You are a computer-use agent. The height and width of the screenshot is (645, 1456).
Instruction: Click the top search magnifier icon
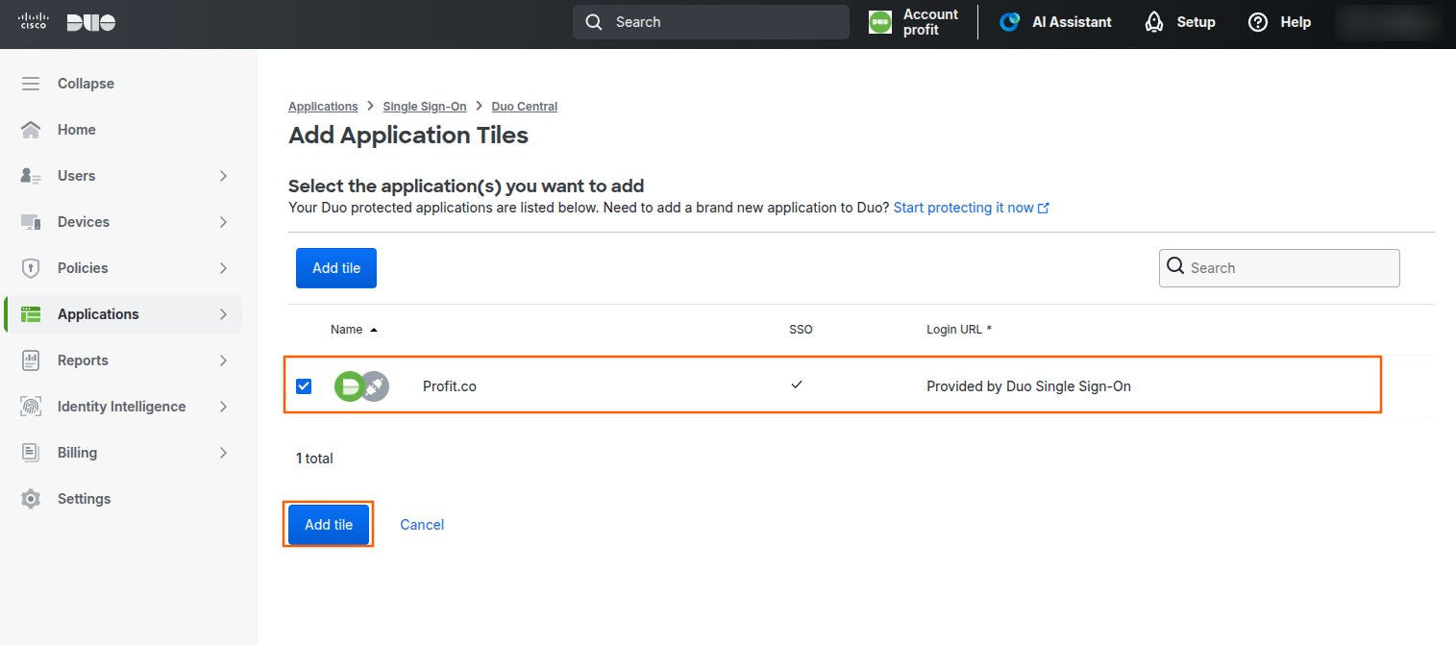(594, 22)
